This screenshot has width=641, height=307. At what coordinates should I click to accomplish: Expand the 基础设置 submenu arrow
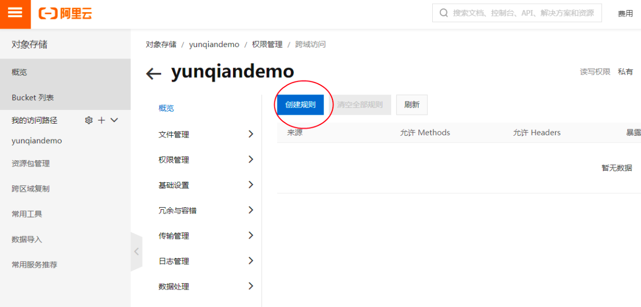[x=251, y=185]
